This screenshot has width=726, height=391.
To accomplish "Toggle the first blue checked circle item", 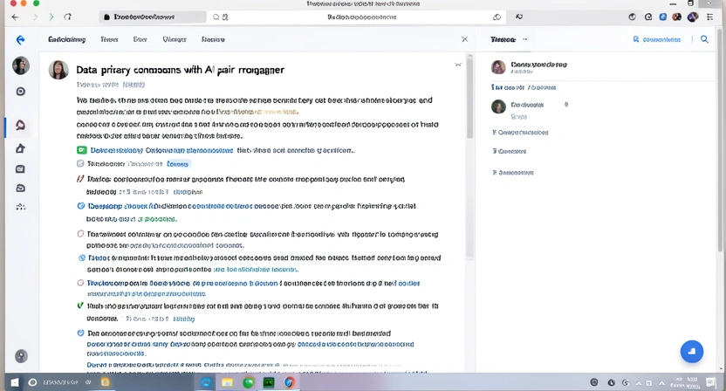I will (81, 206).
